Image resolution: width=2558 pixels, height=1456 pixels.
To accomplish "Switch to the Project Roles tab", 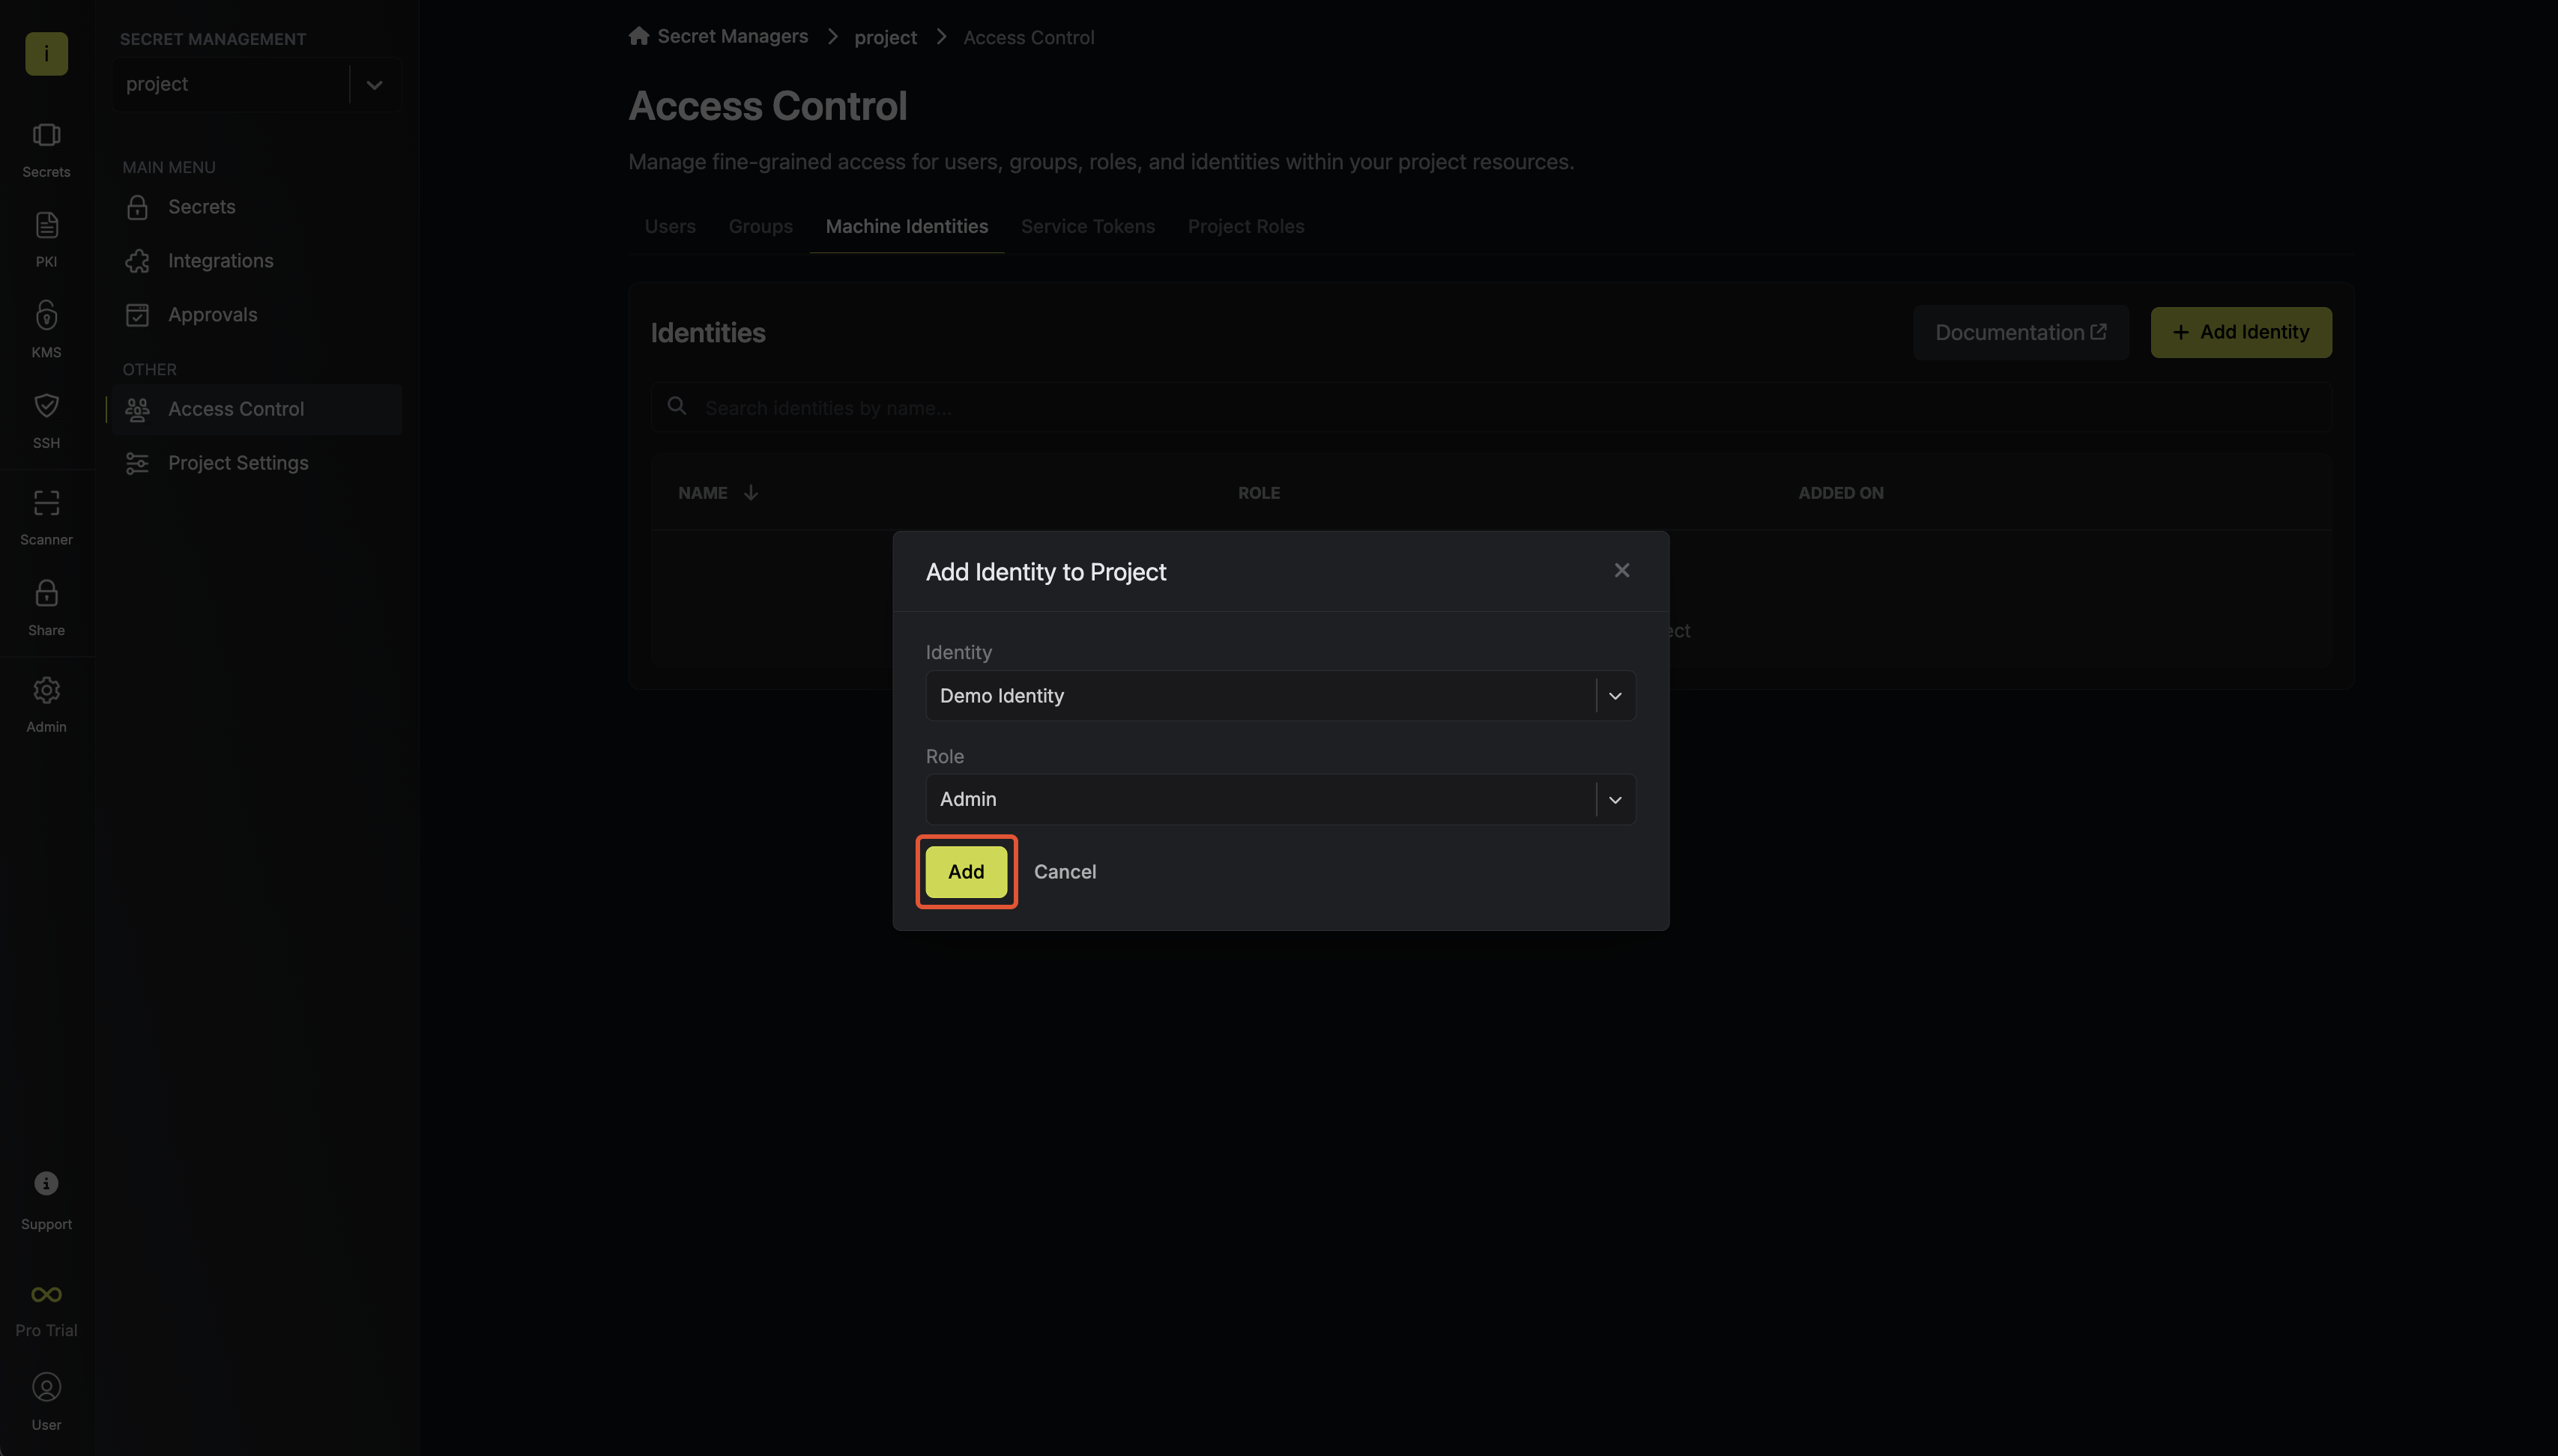I will coord(1245,227).
